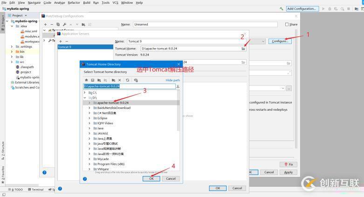Add new configuration in Run/Debug Configurations toolbar
Viewport: 364px width, 197px height.
45,24
